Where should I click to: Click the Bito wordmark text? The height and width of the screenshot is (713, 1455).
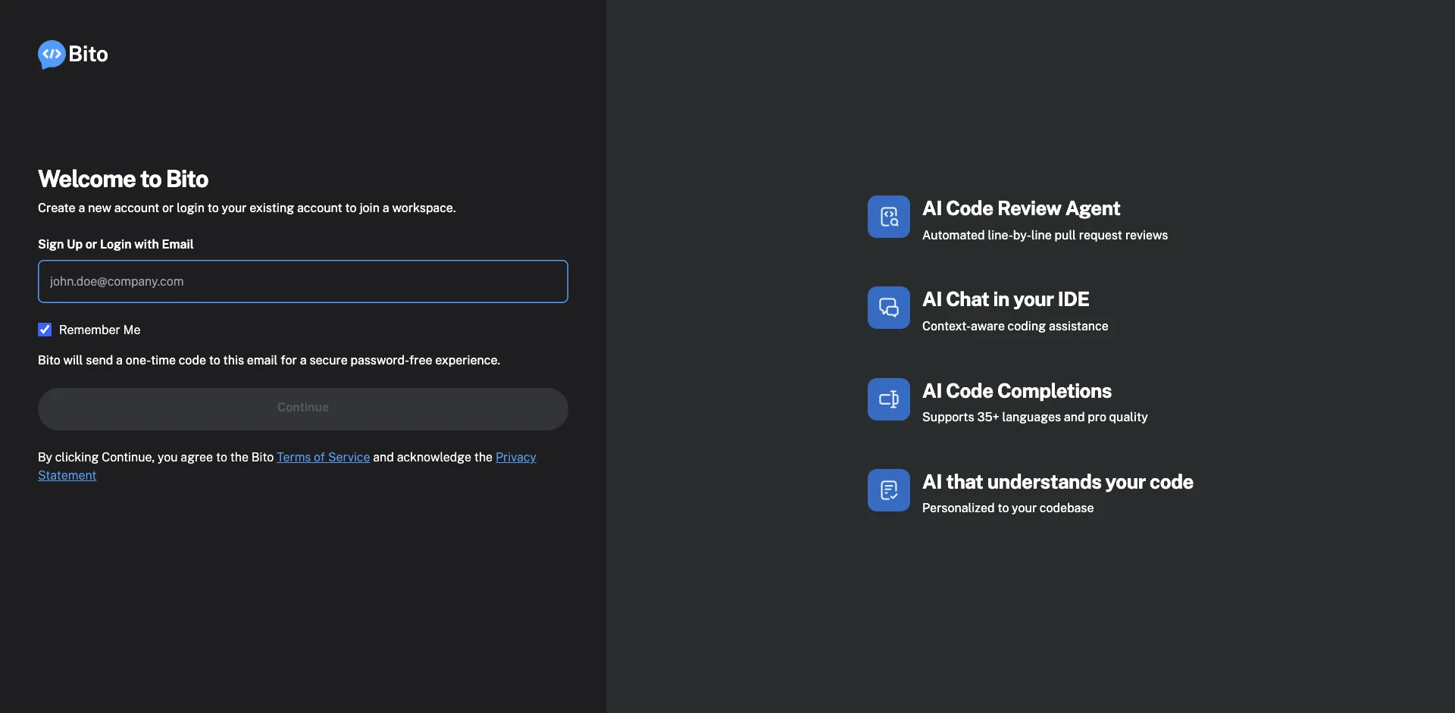[89, 55]
